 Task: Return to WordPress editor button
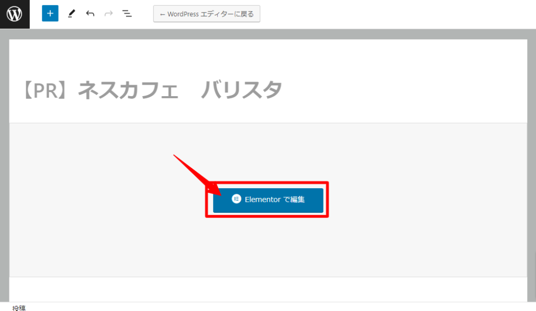pos(206,14)
